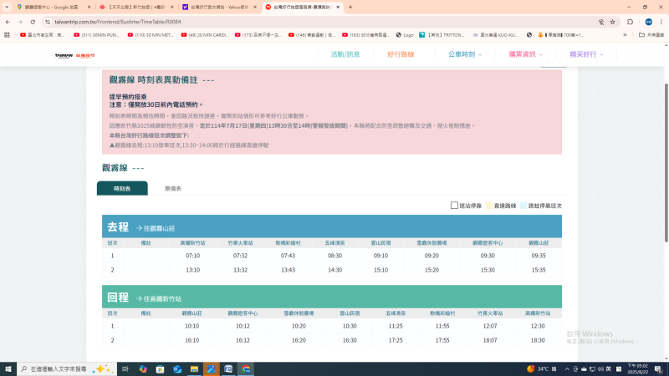
Task: Open weather widget showing 34°C
Action: click(542, 369)
